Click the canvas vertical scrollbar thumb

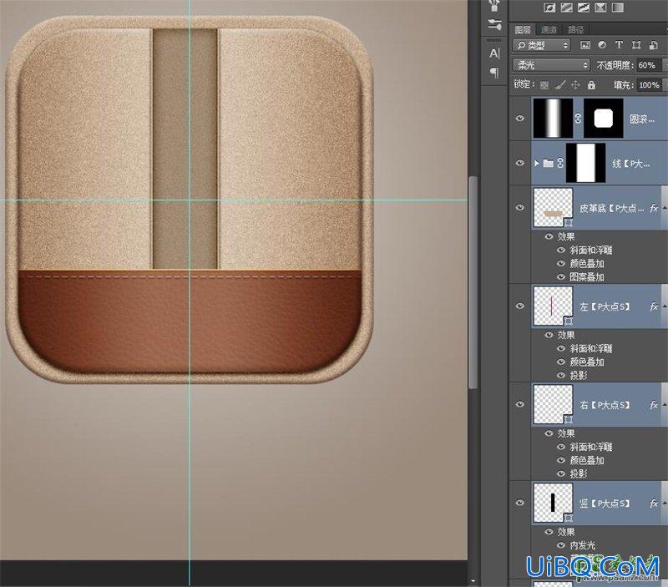[x=473, y=282]
